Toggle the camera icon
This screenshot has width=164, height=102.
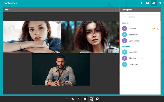[85, 99]
